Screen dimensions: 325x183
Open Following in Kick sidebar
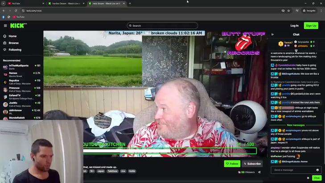(x=15, y=50)
